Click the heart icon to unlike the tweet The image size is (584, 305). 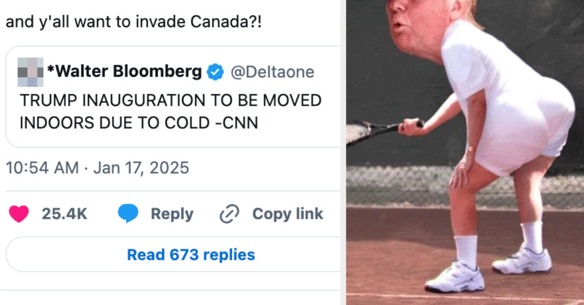(x=19, y=214)
